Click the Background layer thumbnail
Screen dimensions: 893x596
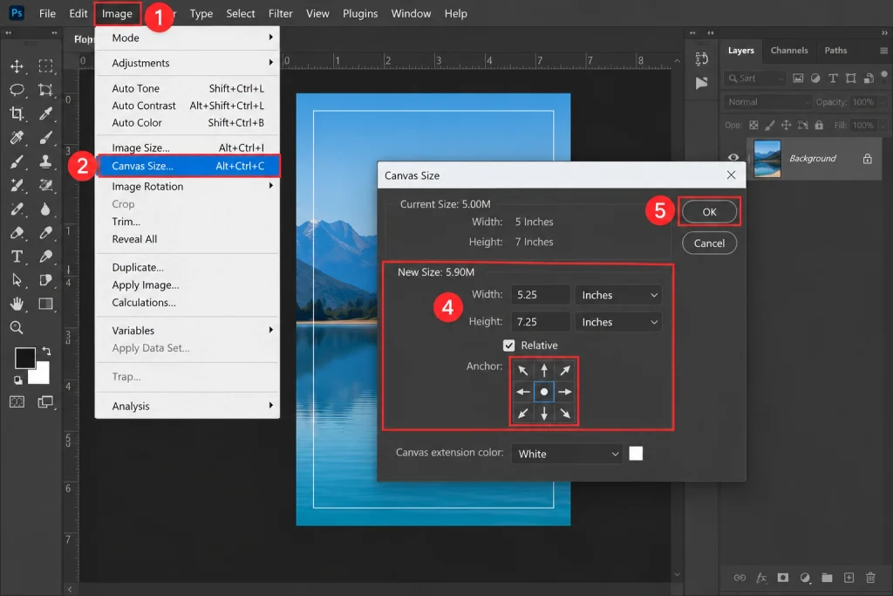[767, 159]
